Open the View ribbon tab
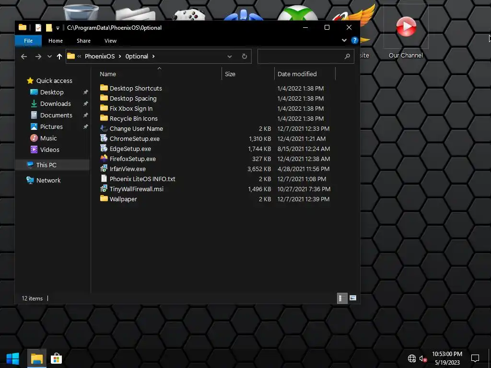 pos(110,41)
